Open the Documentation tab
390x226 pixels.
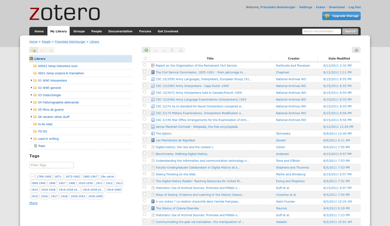point(120,31)
